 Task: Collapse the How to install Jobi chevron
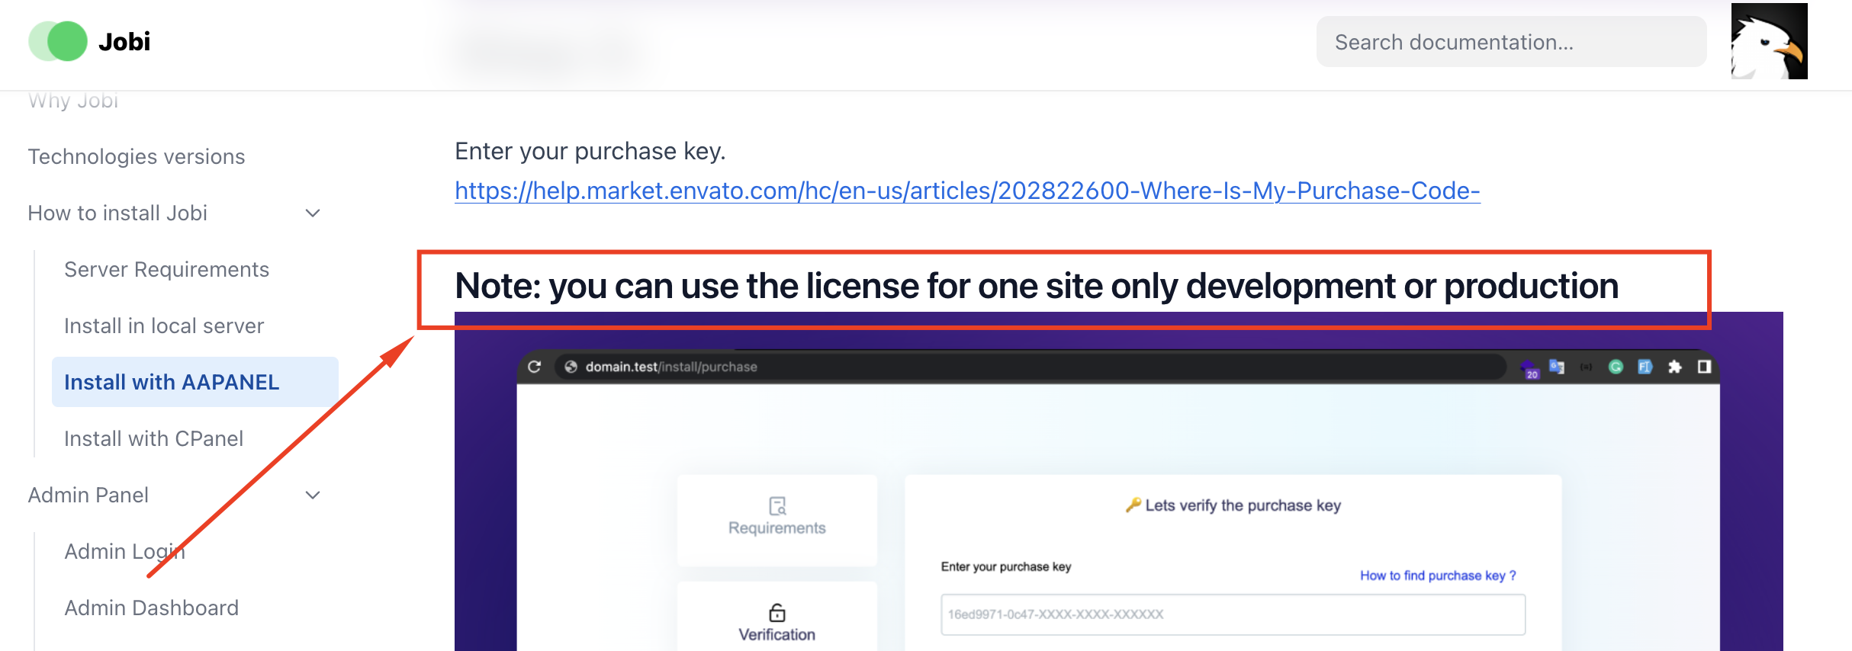pyautogui.click(x=313, y=213)
